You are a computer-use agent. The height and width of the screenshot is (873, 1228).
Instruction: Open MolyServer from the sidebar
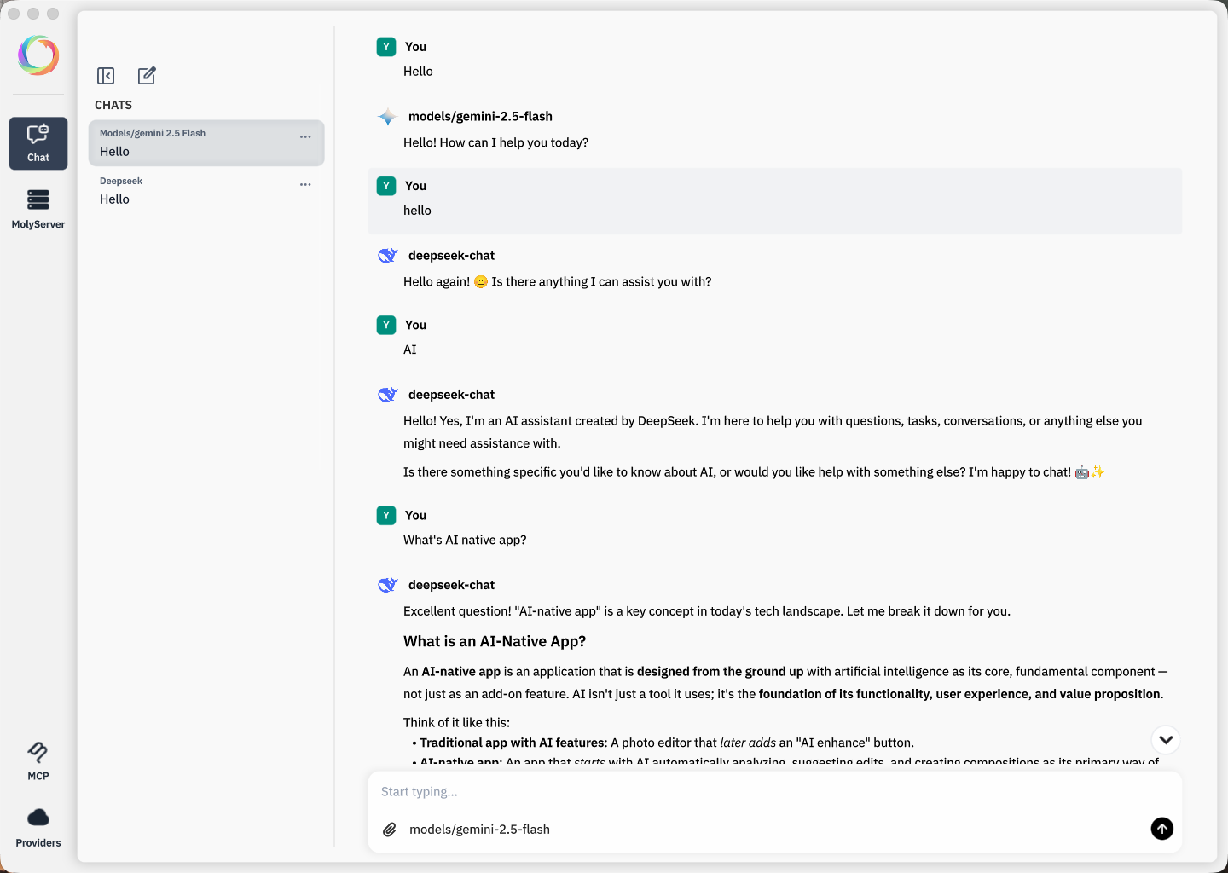(38, 207)
